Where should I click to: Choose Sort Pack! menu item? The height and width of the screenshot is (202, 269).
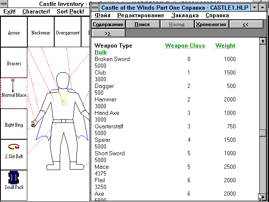(70, 11)
